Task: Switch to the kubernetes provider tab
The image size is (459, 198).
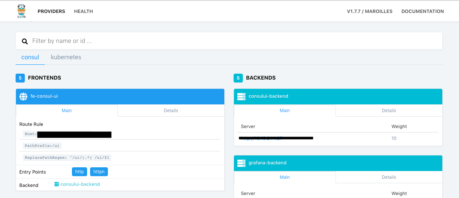Action: tap(66, 57)
